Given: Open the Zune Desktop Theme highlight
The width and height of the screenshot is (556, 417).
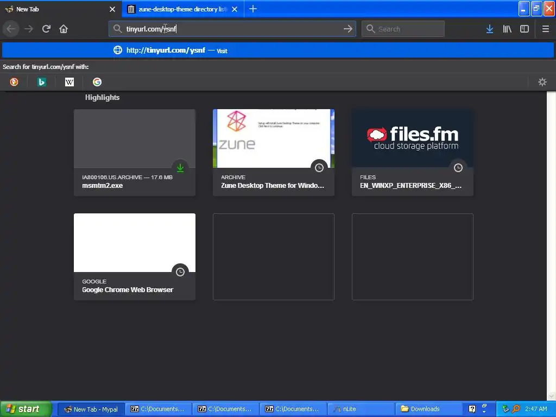Looking at the screenshot, I should pos(274,153).
